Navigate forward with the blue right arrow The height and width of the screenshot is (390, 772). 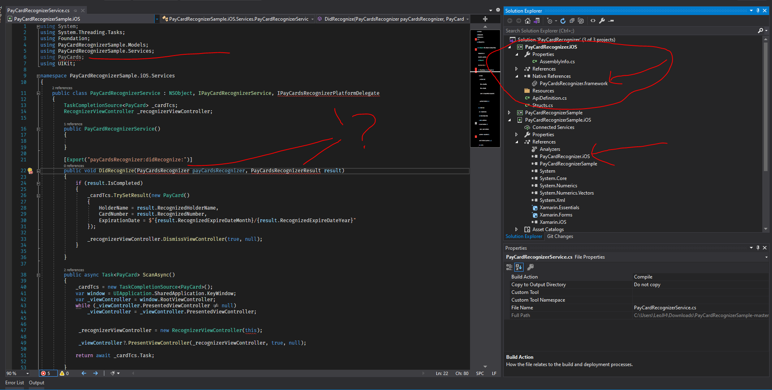tap(95, 373)
